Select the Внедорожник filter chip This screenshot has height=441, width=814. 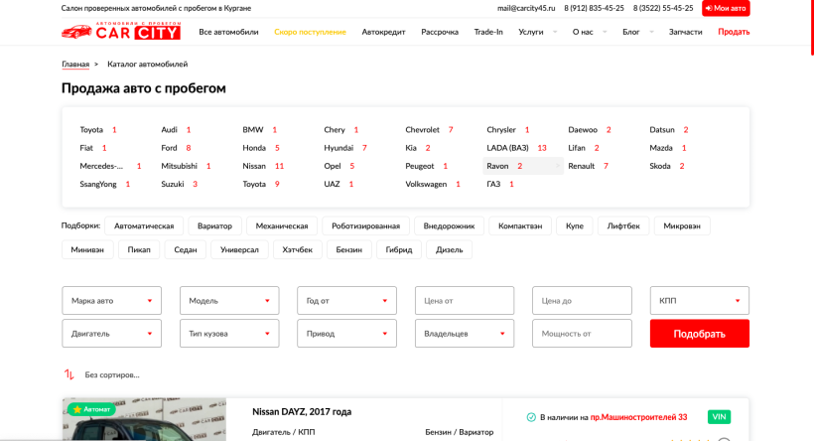449,225
